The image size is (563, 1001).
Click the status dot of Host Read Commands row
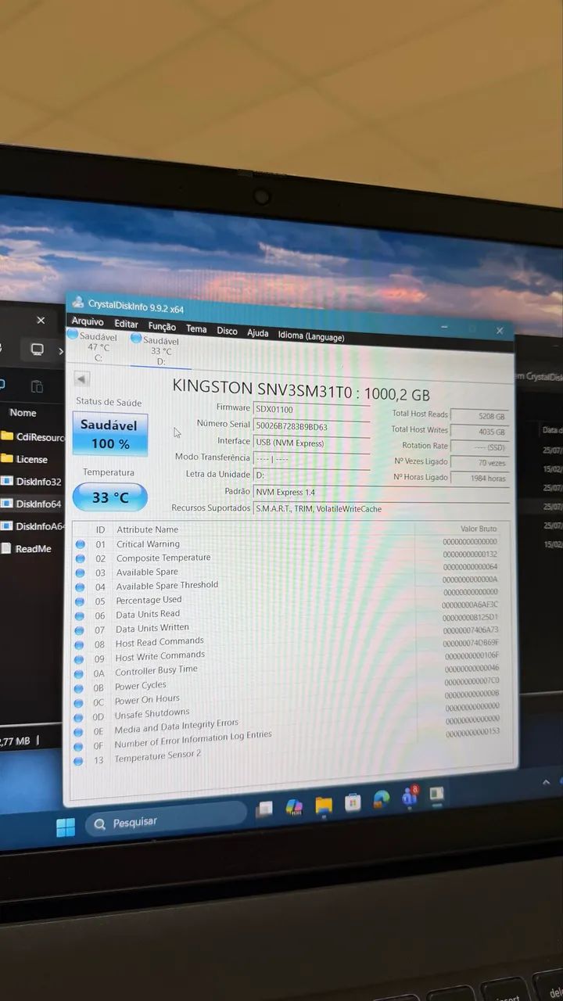click(79, 644)
